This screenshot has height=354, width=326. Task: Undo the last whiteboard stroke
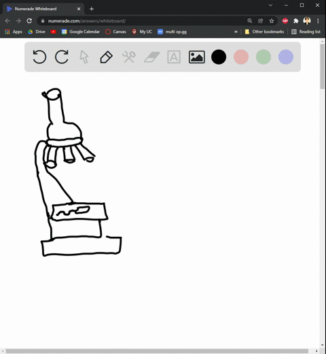click(39, 57)
